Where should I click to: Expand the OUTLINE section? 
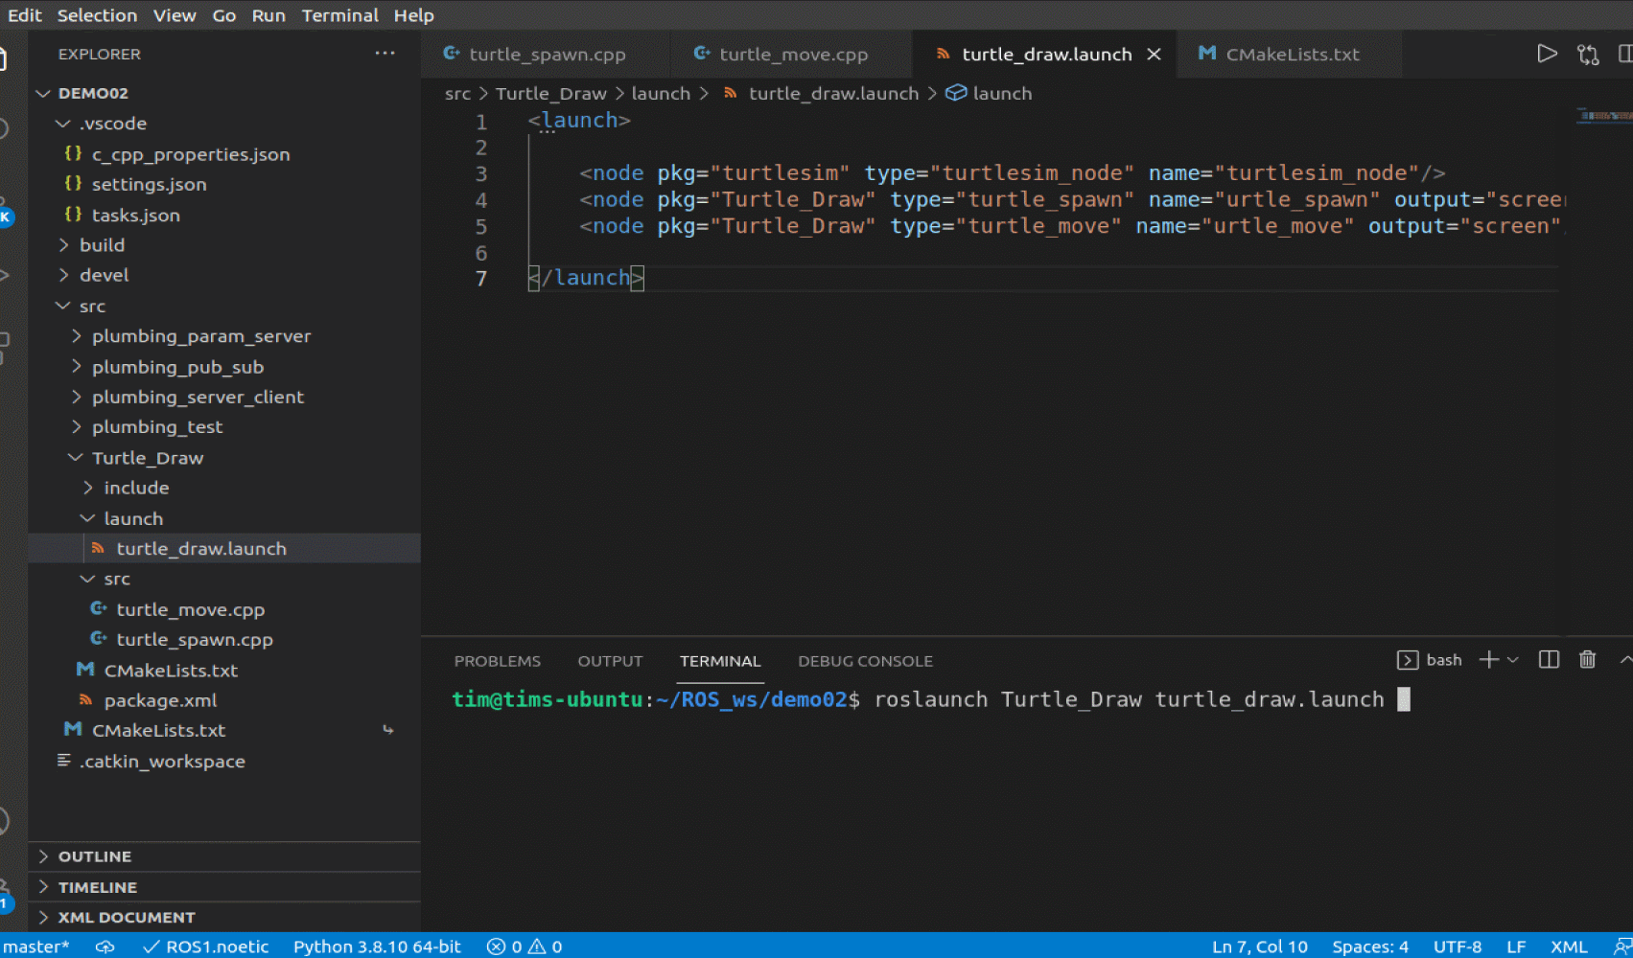point(94,856)
